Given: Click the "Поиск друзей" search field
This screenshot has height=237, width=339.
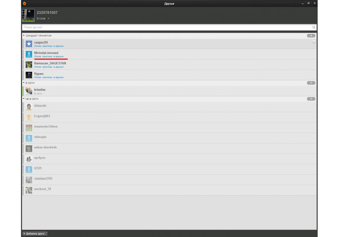Looking at the screenshot, I should tap(166, 27).
